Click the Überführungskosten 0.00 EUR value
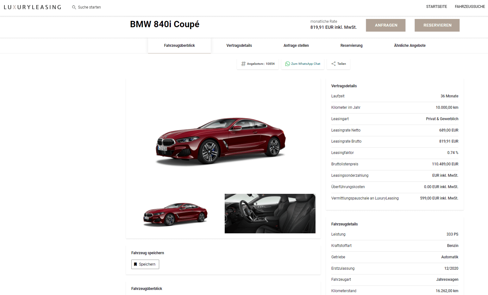Viewport: 488px width, 295px height. [x=441, y=187]
